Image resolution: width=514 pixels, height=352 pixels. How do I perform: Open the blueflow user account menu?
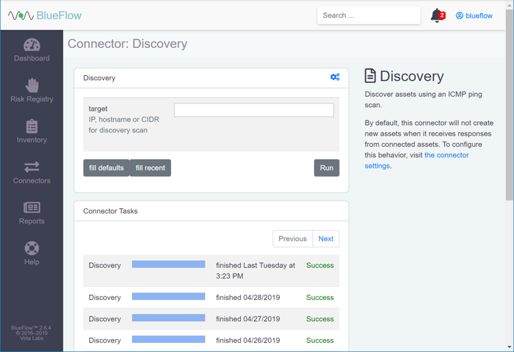tap(474, 16)
